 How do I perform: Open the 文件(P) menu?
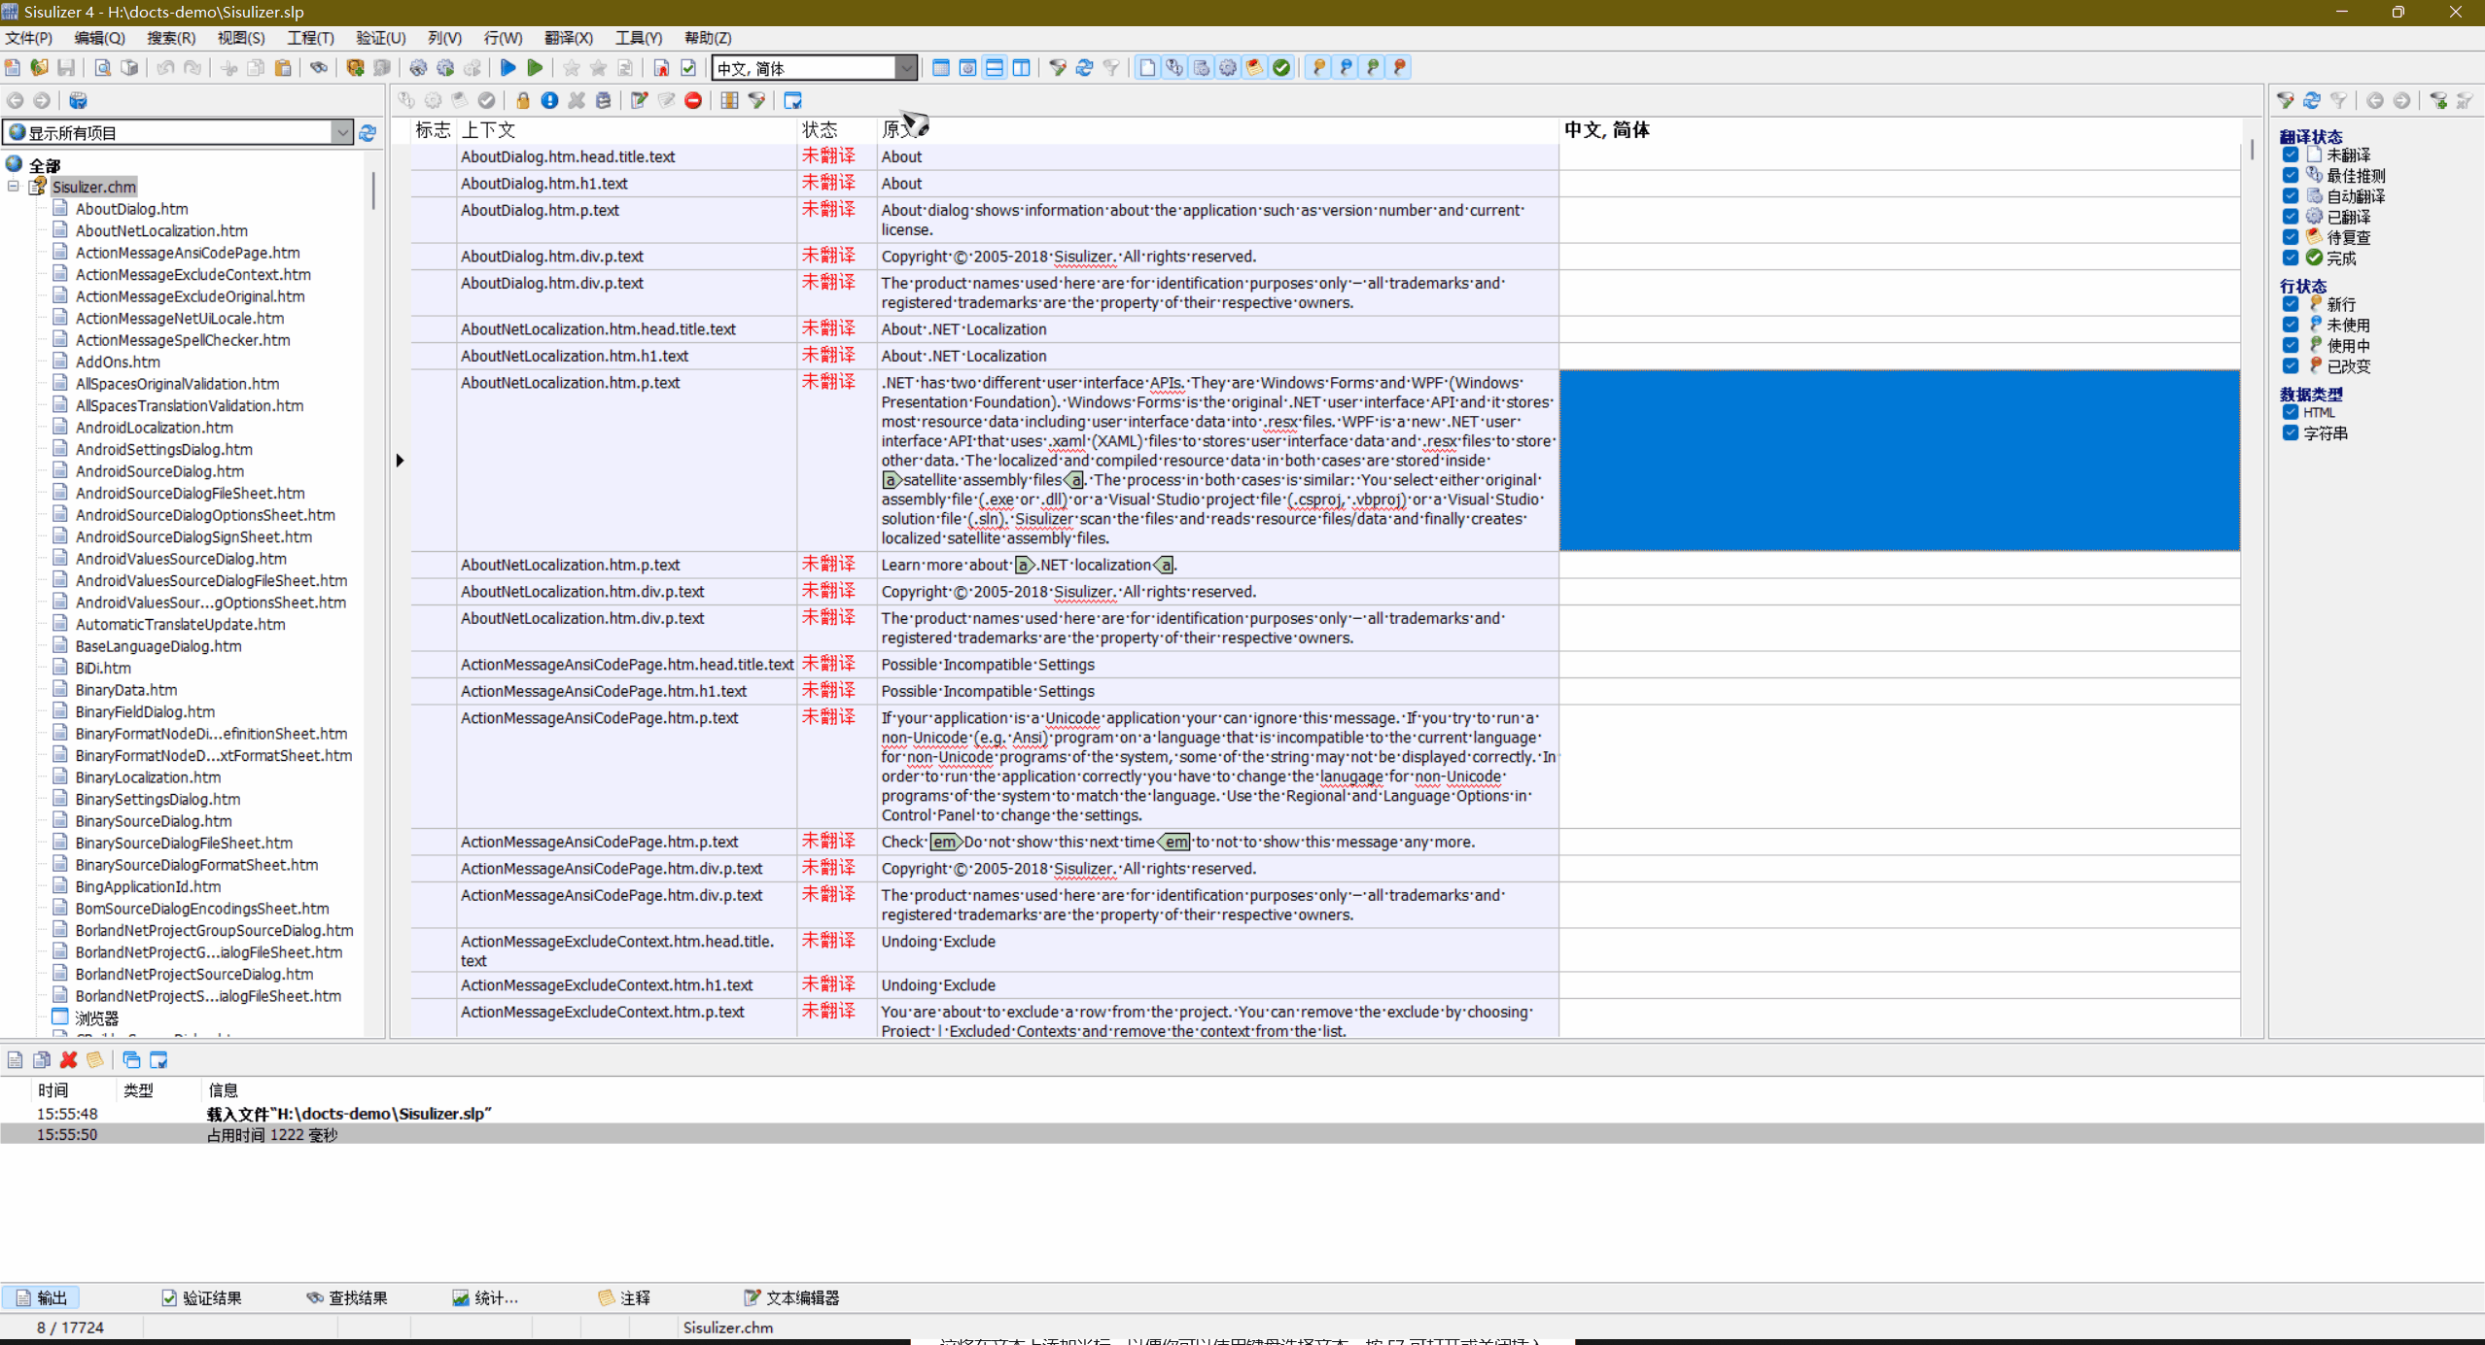point(28,37)
